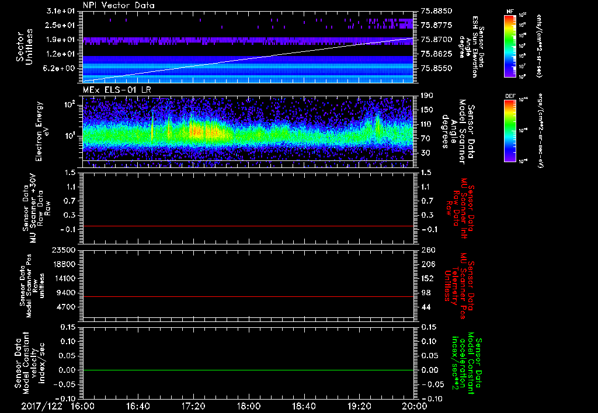Click the 3.1e+01 sector tick label
The height and width of the screenshot is (413, 598).
pyautogui.click(x=61, y=10)
